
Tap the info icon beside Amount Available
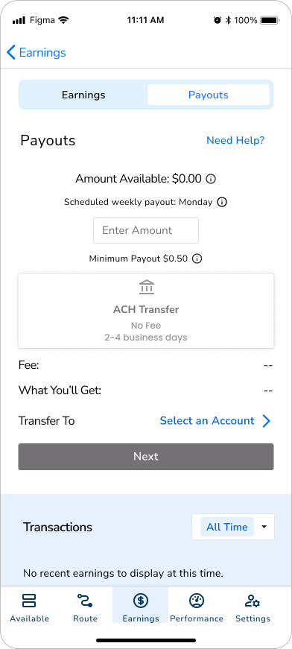[x=212, y=180]
